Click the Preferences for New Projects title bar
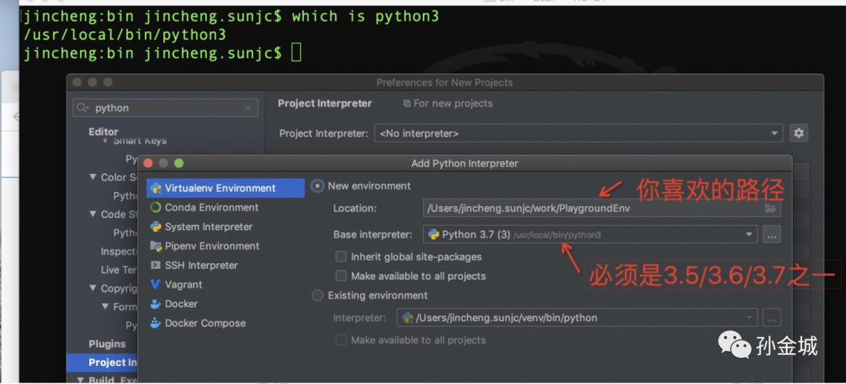This screenshot has width=846, height=384. tap(445, 82)
